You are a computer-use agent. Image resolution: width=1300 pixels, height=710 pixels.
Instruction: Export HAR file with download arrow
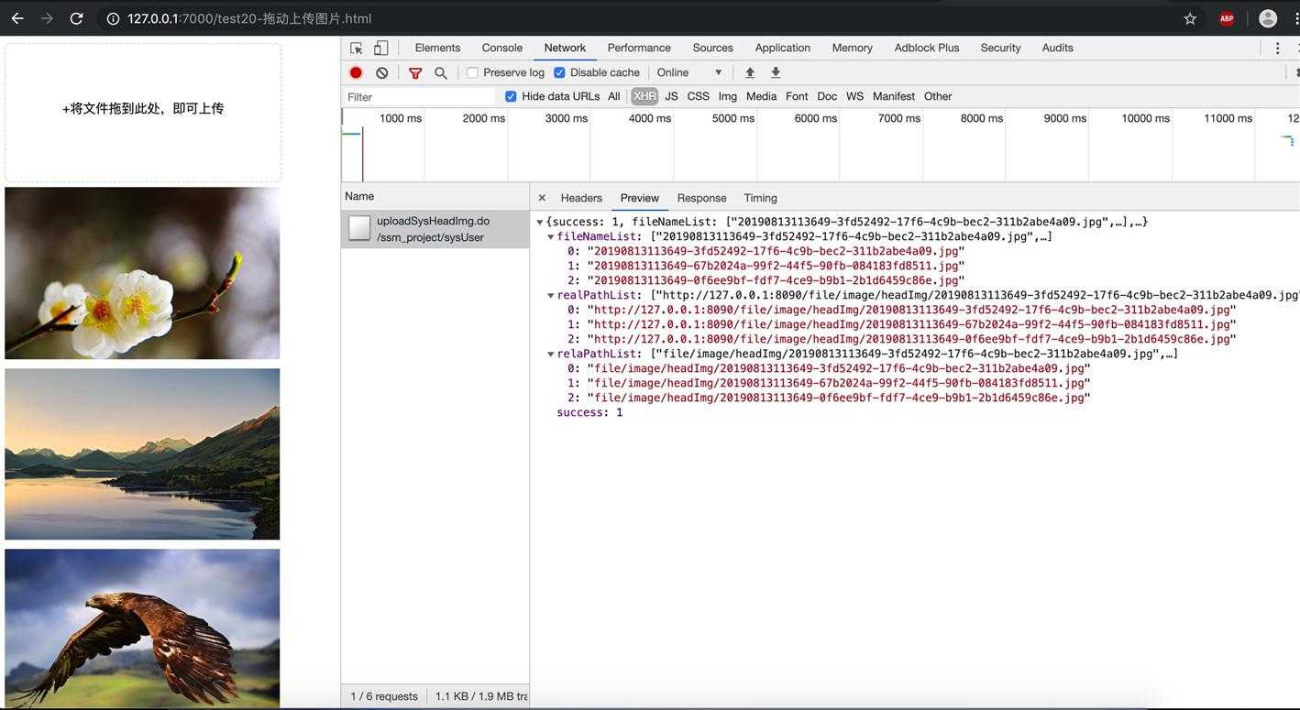coord(776,72)
